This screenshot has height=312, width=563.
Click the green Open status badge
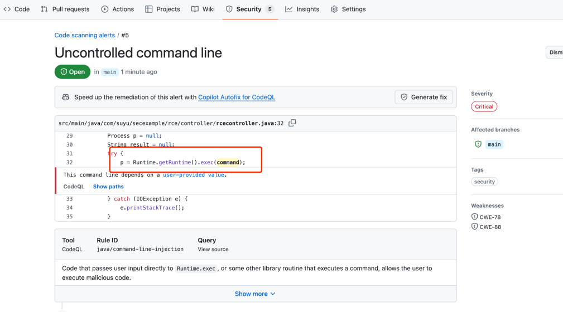click(73, 72)
